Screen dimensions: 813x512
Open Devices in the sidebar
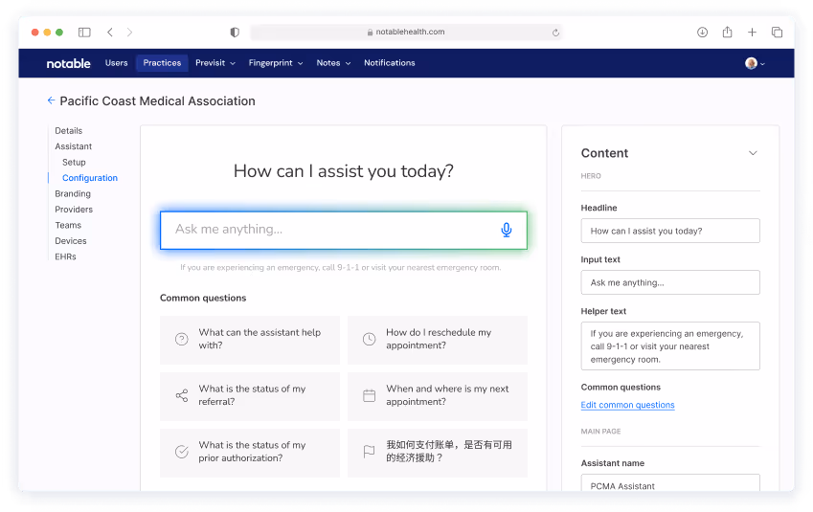71,241
